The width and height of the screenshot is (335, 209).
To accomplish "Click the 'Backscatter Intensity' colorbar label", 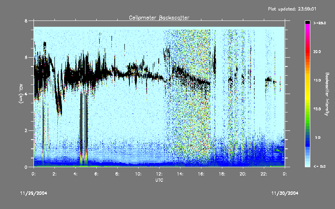I will pyautogui.click(x=327, y=94).
